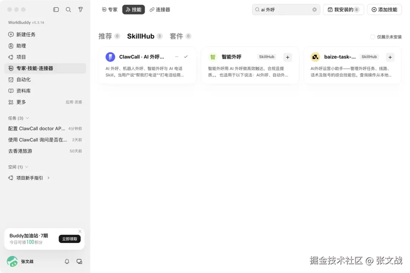
Task: Click the 助理 icon in sidebar
Action: point(11,46)
